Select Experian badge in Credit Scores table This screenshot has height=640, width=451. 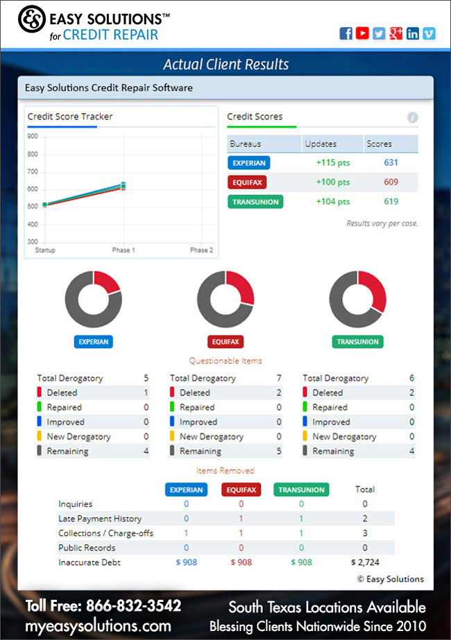pyautogui.click(x=249, y=163)
